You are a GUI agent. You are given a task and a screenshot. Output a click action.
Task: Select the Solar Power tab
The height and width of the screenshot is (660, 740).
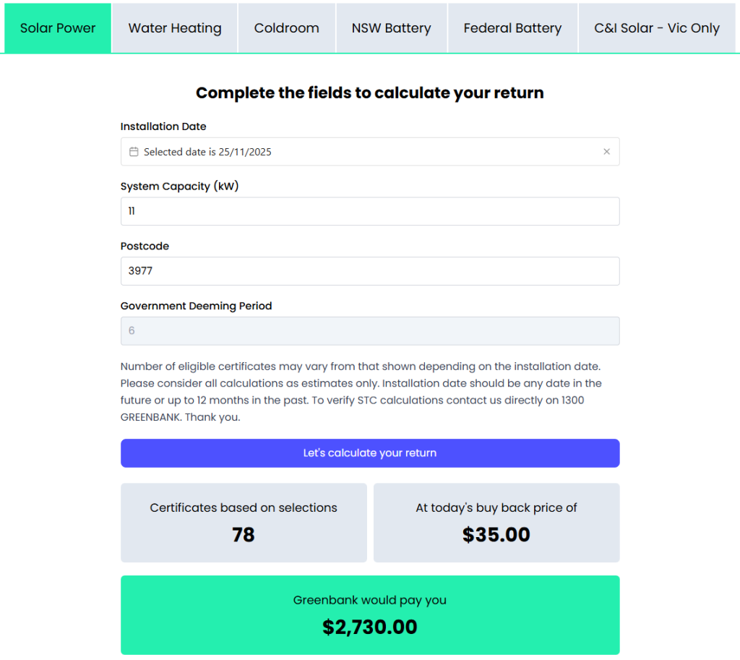(x=58, y=28)
